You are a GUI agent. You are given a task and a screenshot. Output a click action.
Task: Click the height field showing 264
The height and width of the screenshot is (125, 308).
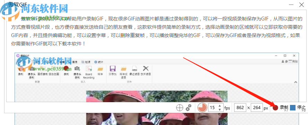[257, 108]
